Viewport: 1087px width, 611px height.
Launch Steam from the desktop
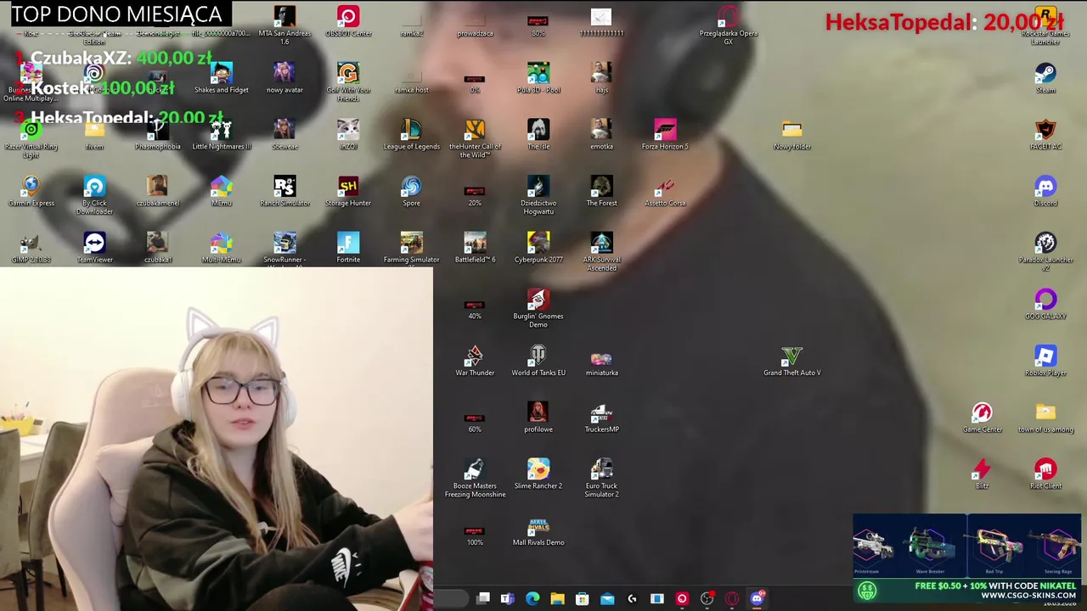point(1045,78)
